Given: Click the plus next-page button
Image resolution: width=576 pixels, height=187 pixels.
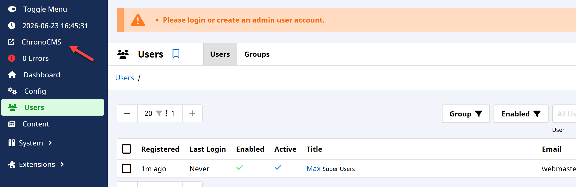Looking at the screenshot, I should 192,113.
